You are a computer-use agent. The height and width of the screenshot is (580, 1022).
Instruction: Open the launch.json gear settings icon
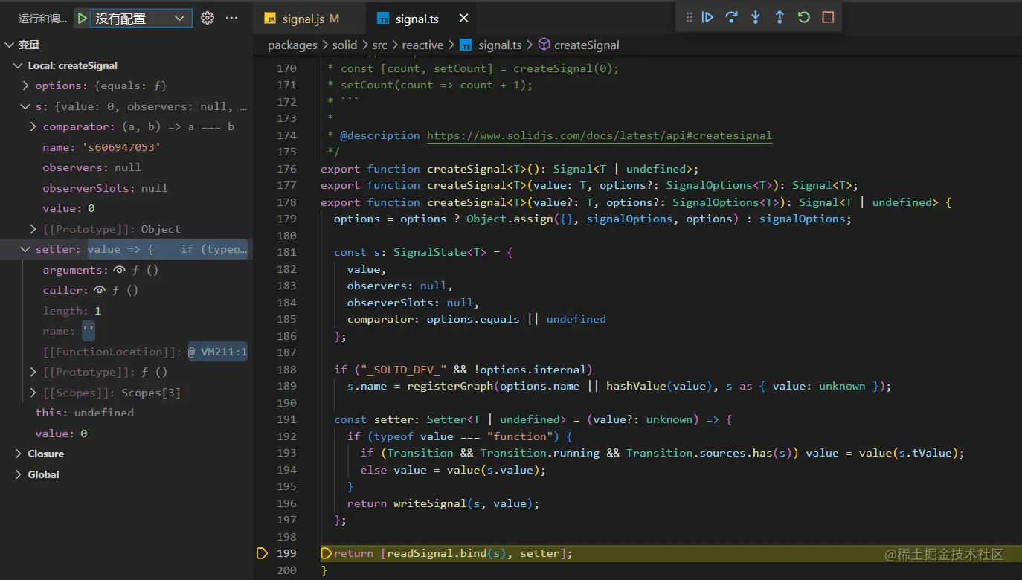point(208,19)
